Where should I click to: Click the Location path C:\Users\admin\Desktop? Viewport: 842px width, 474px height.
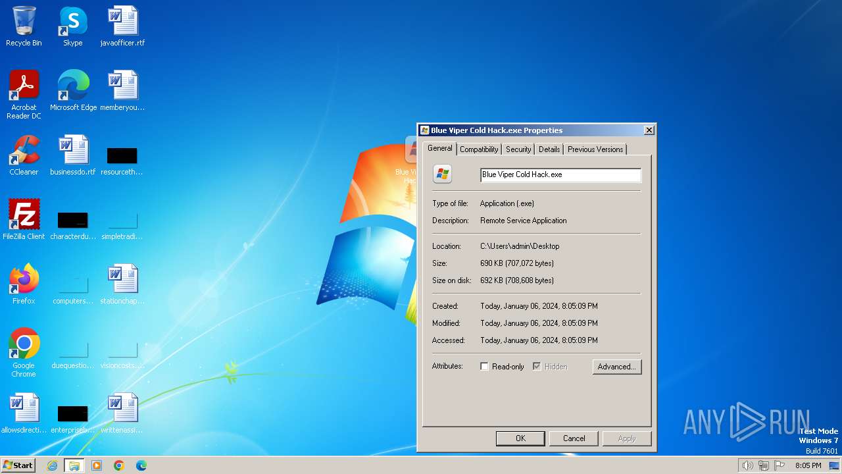click(520, 246)
